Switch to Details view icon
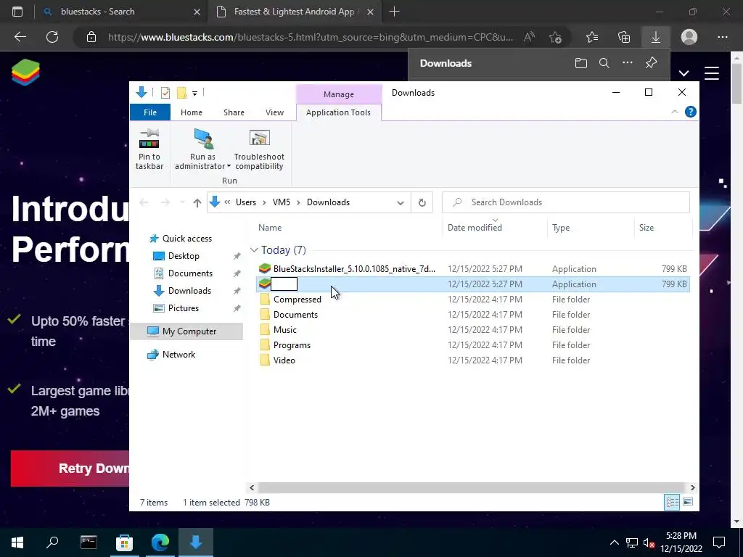 672,502
